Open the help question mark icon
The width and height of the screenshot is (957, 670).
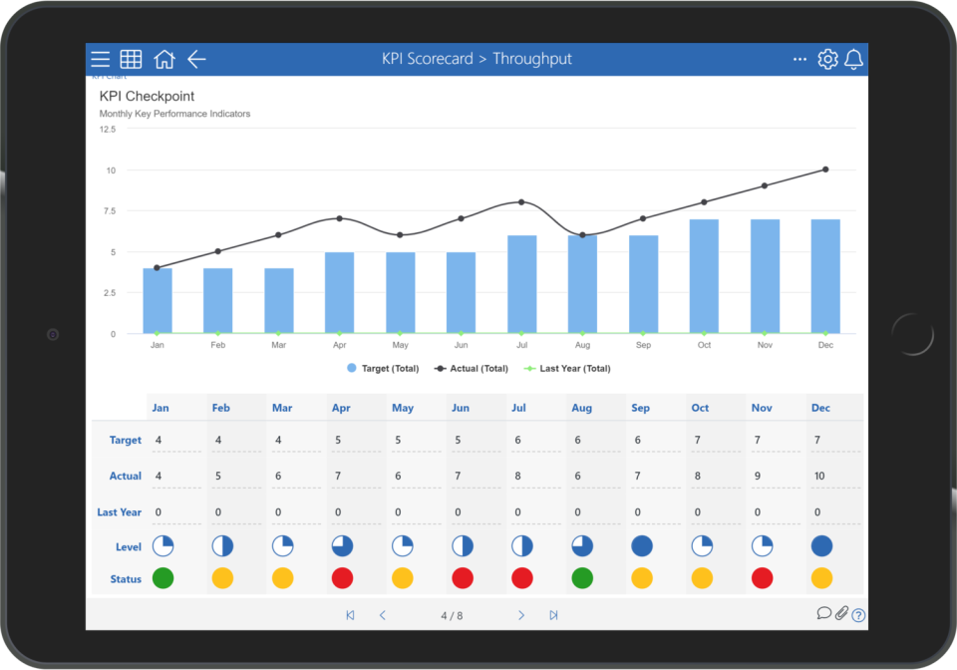858,615
